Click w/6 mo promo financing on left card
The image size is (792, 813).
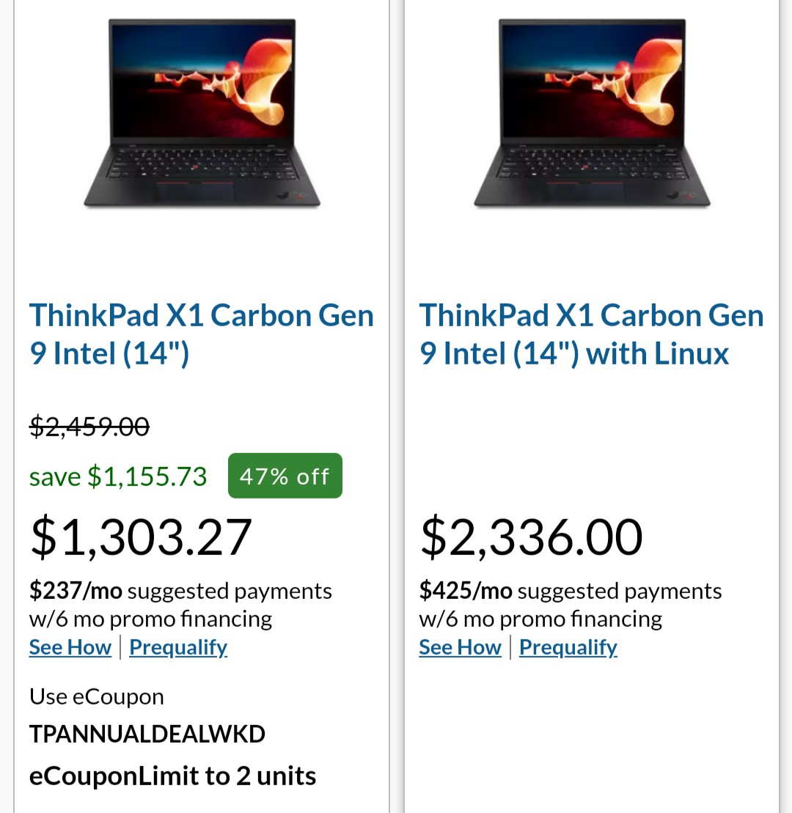pyautogui.click(x=150, y=619)
